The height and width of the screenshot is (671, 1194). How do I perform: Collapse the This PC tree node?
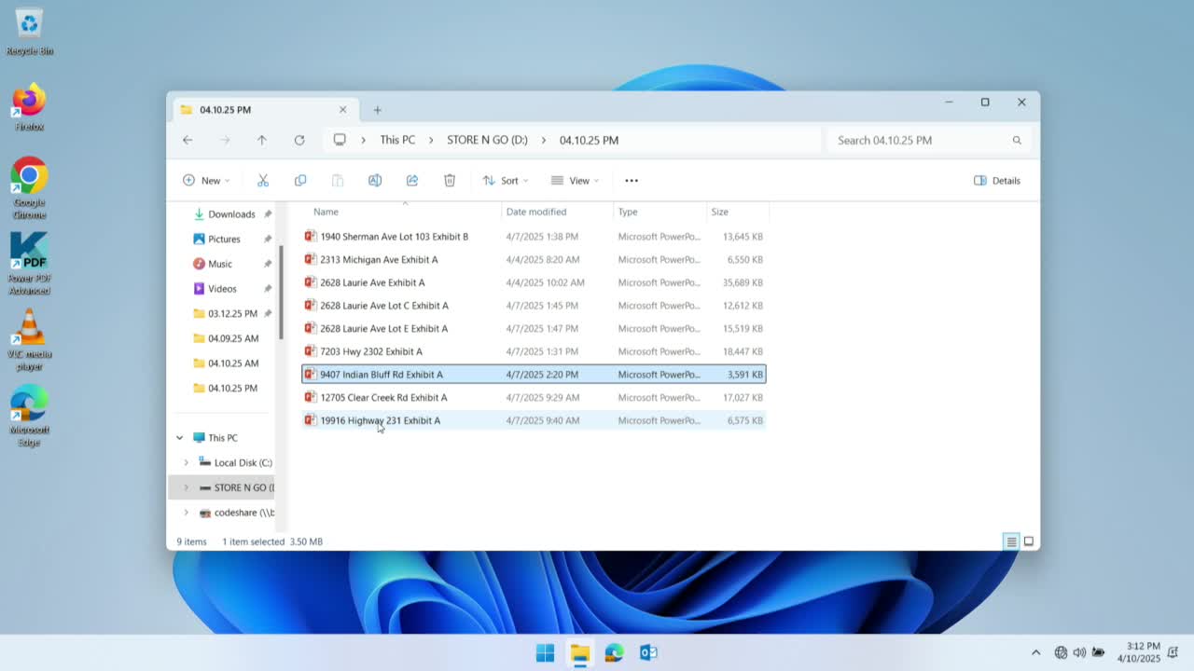pyautogui.click(x=180, y=438)
